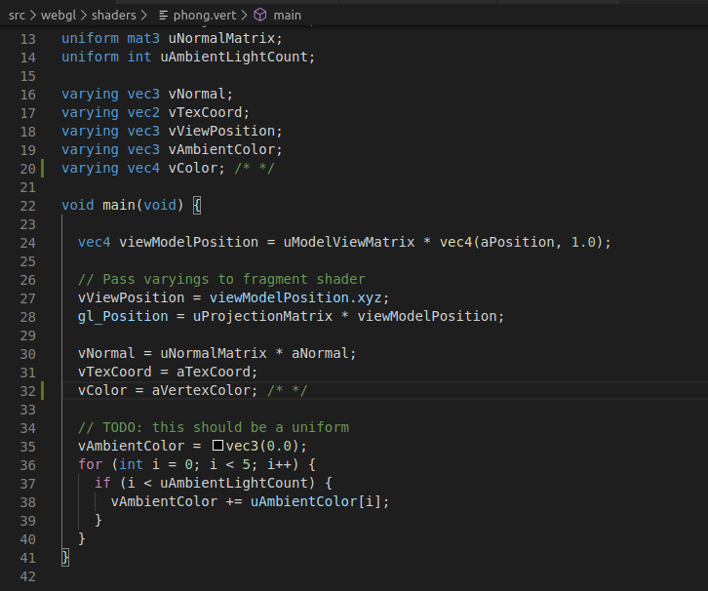Viewport: 708px width, 591px height.
Task: Expand chevron after 'webgl' in breadcrumbs
Action: (x=84, y=16)
